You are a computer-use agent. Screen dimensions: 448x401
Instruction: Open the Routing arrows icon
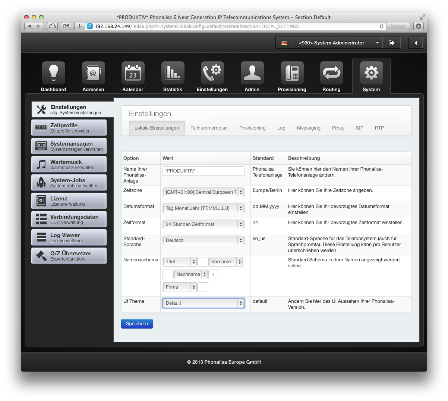coord(332,73)
